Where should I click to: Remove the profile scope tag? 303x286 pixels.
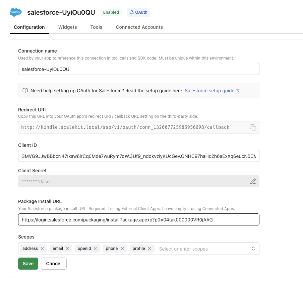149,249
